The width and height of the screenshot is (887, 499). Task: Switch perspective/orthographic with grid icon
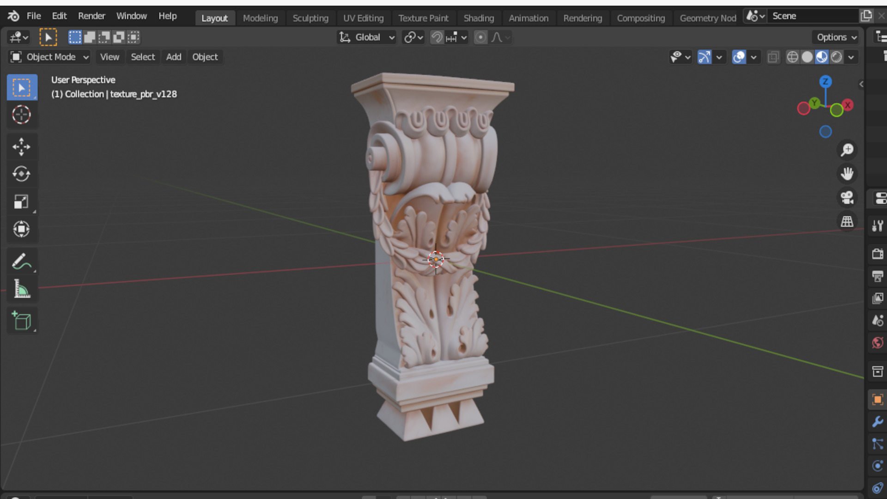click(847, 222)
